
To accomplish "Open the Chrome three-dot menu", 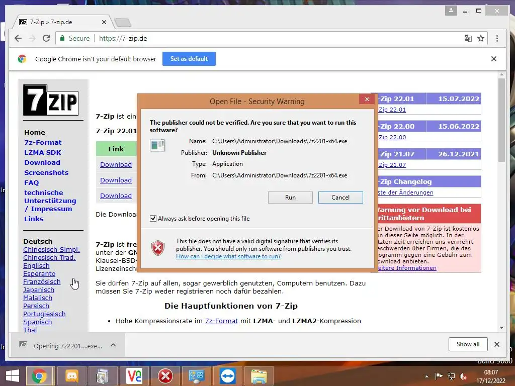I will [497, 38].
